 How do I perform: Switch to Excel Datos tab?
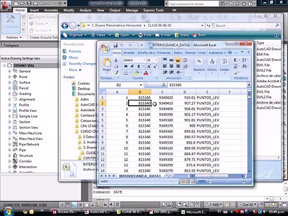(178, 53)
